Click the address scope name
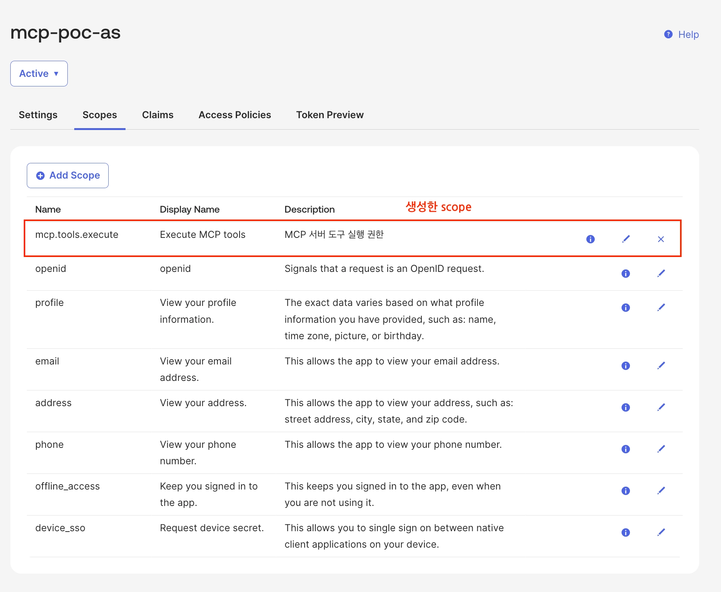Screen dimensions: 721x592 (53, 403)
